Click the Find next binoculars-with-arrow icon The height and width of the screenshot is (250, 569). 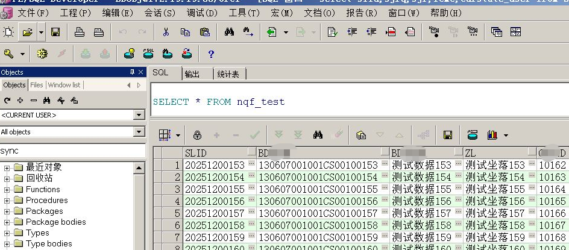coord(248,32)
